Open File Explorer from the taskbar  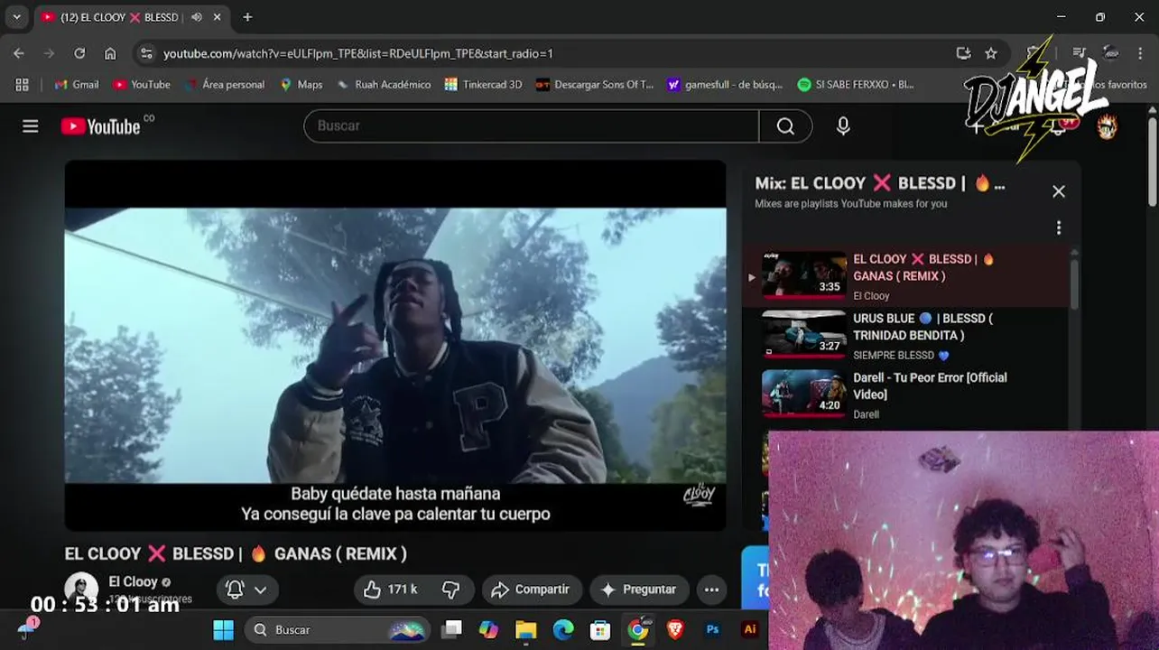coord(526,630)
